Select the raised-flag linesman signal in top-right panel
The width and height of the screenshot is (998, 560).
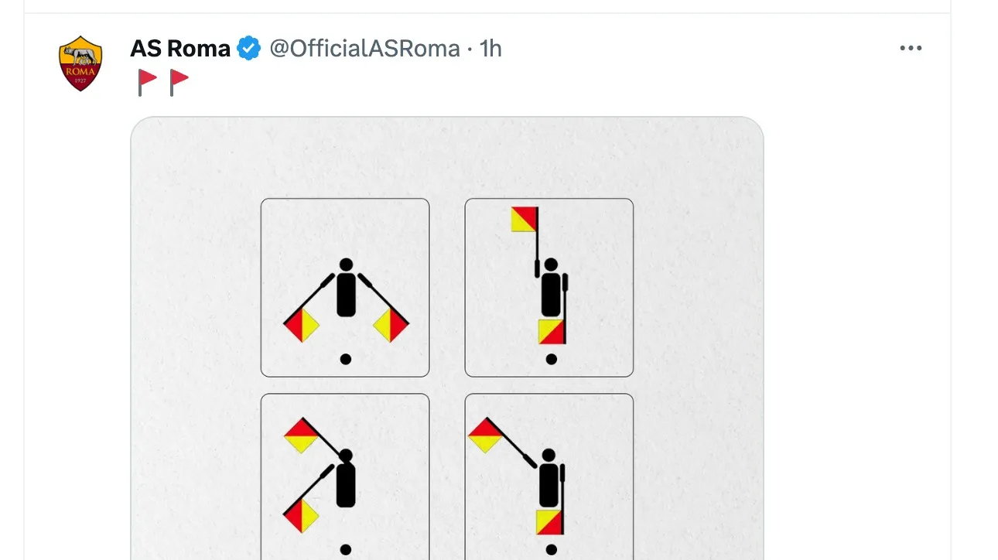tap(549, 288)
